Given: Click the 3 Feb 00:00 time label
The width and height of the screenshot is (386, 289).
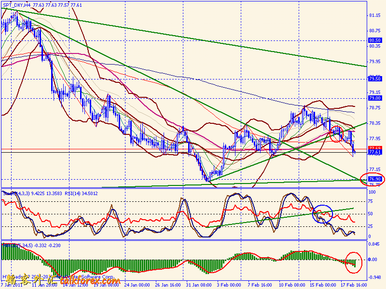Looking at the screenshot, I should tap(229, 285).
